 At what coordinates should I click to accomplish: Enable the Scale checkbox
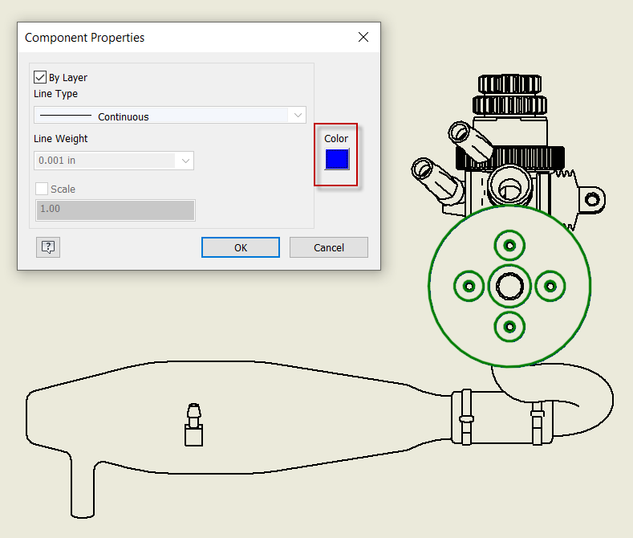click(42, 189)
